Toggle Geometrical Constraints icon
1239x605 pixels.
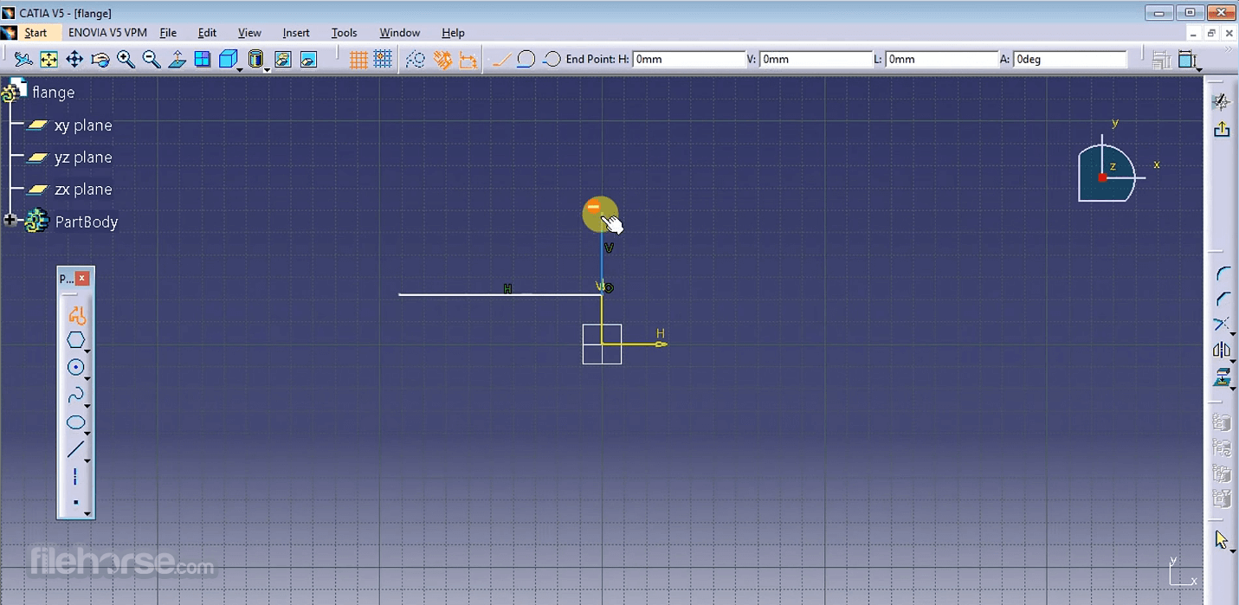442,59
